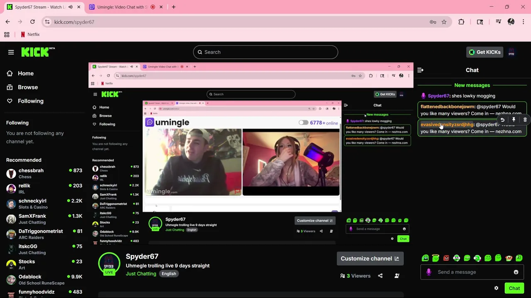The height and width of the screenshot is (298, 531).
Task: Delete the hovered chat message
Action: tap(525, 120)
